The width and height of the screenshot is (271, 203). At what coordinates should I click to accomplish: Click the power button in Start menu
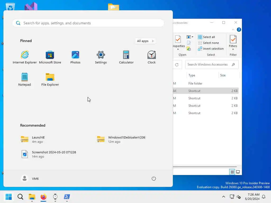[154, 178]
